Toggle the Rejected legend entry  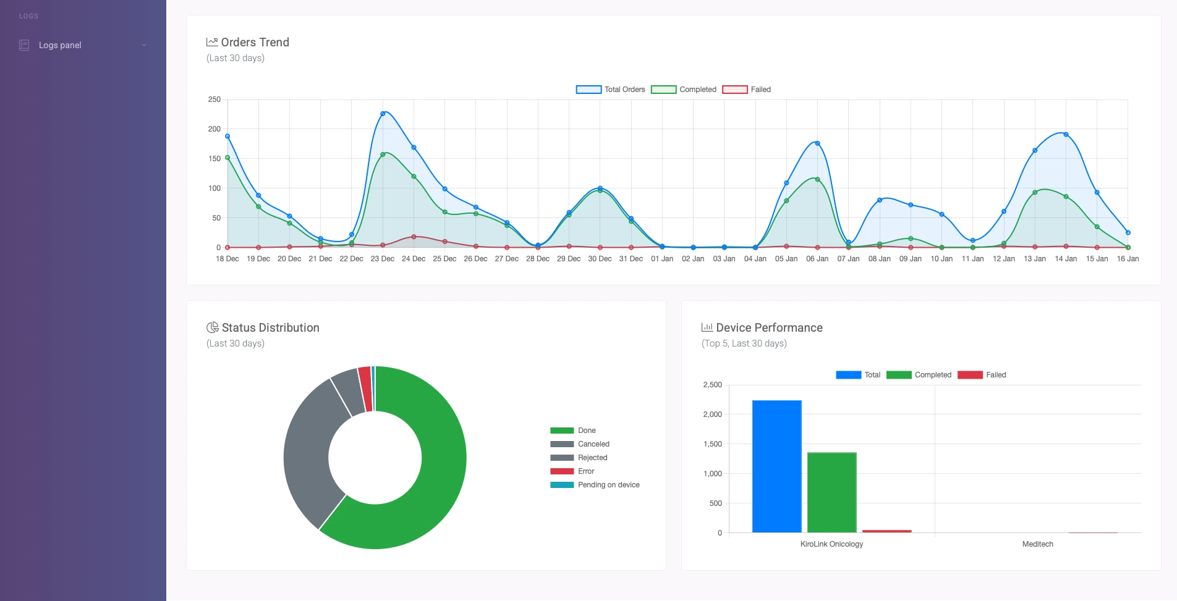[x=579, y=457]
